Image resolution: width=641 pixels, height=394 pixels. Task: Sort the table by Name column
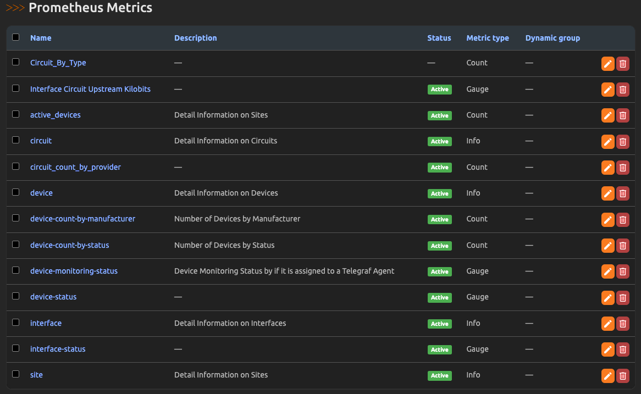click(x=41, y=38)
